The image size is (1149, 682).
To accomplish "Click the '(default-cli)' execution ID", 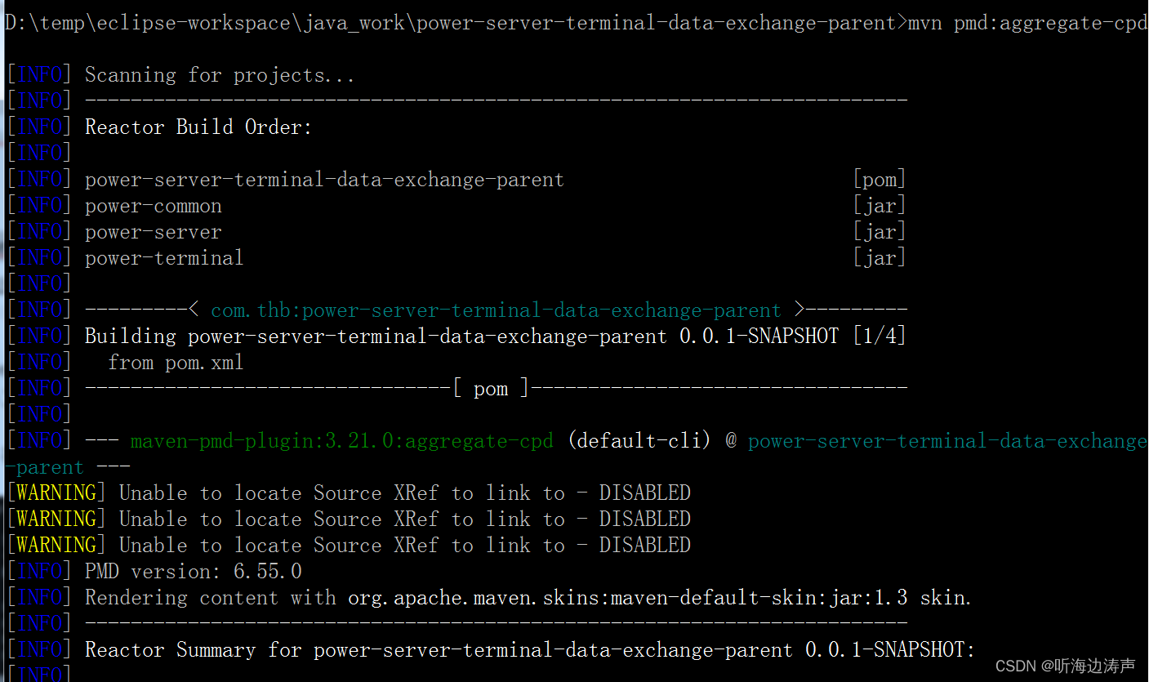I will 639,441.
